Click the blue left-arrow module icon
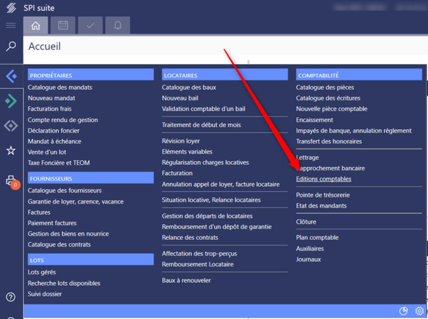Image resolution: width=428 pixels, height=319 pixels. [x=12, y=76]
